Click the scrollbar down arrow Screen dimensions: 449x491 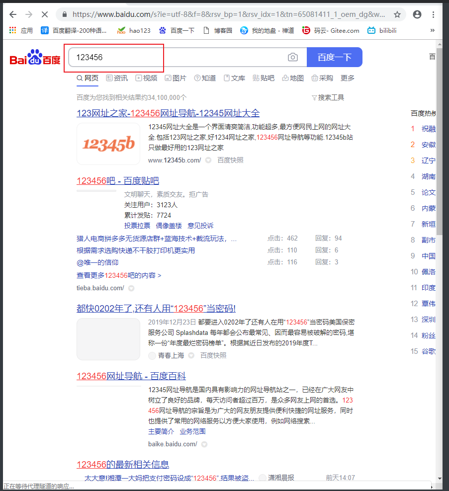click(440, 479)
